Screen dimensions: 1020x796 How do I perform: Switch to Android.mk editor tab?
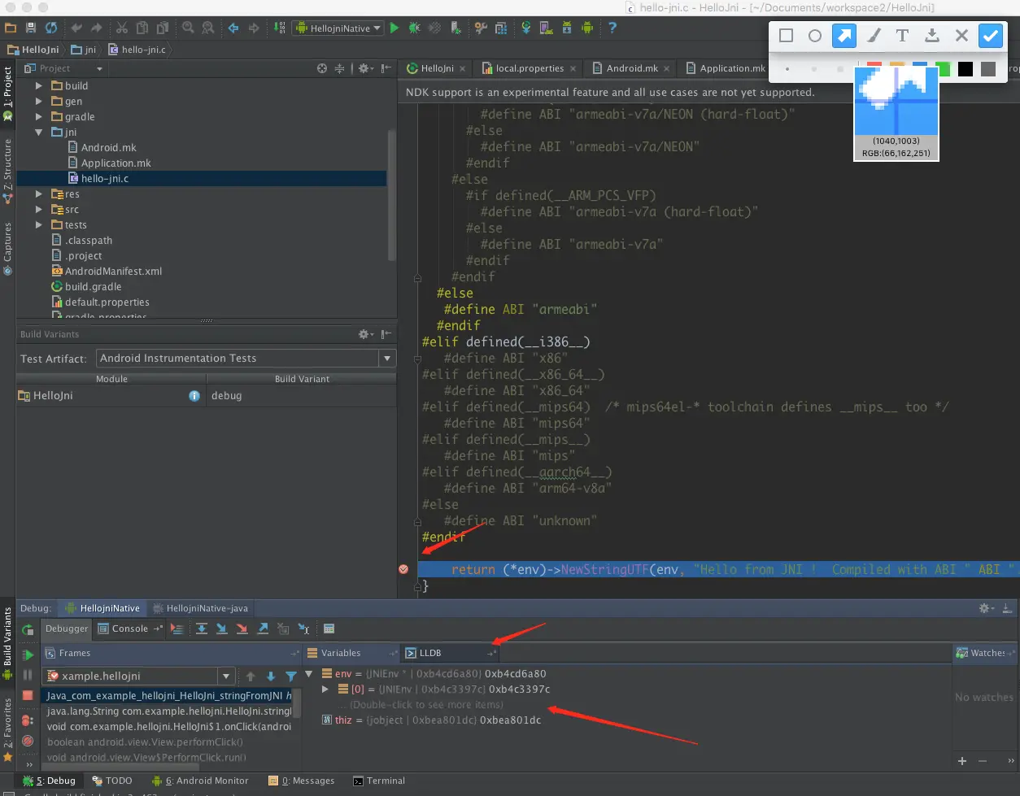click(631, 68)
